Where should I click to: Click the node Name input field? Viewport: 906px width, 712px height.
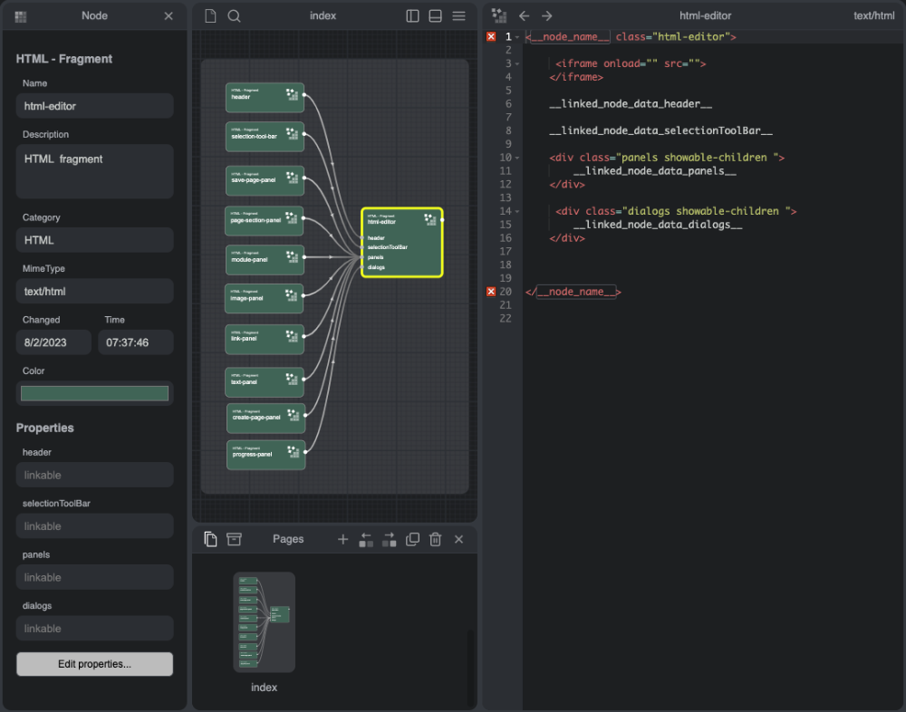pos(94,106)
